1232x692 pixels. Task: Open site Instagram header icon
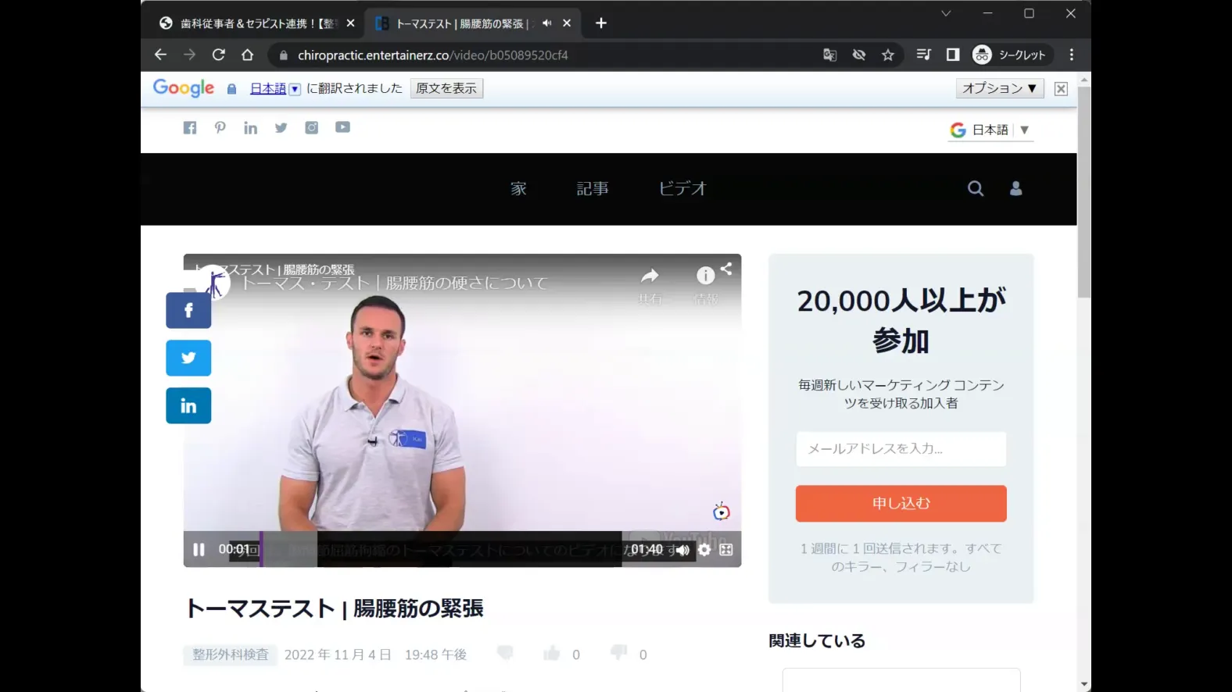pyautogui.click(x=312, y=128)
